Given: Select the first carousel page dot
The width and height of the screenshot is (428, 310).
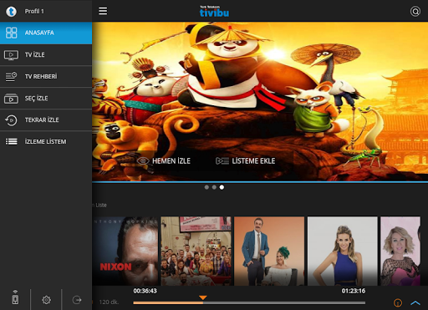Looking at the screenshot, I should point(206,187).
